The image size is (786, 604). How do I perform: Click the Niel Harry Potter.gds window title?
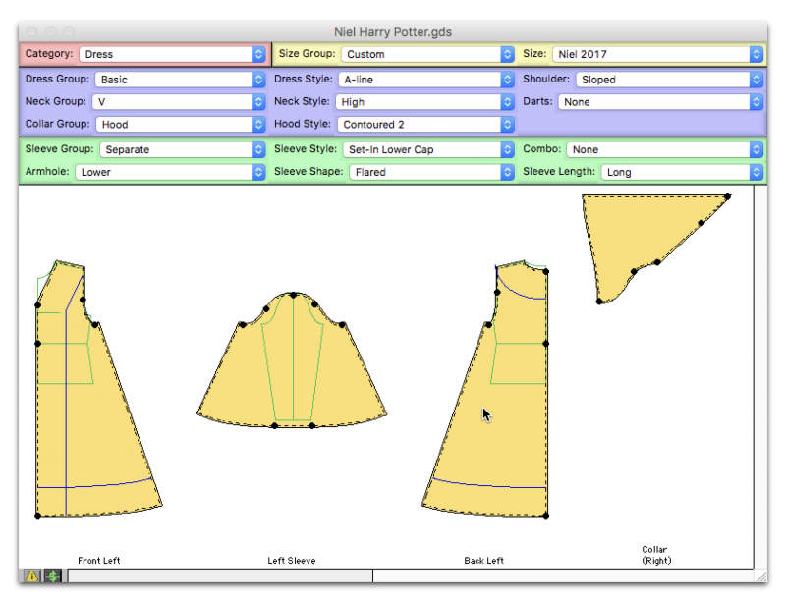(x=393, y=32)
